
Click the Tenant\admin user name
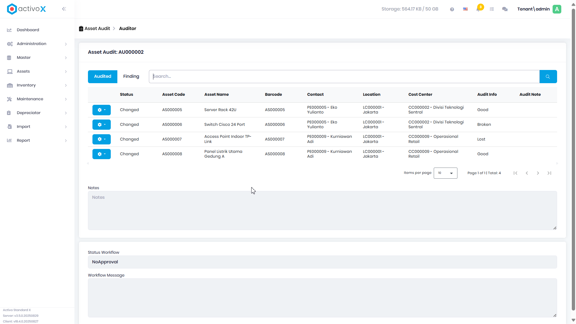tap(533, 9)
